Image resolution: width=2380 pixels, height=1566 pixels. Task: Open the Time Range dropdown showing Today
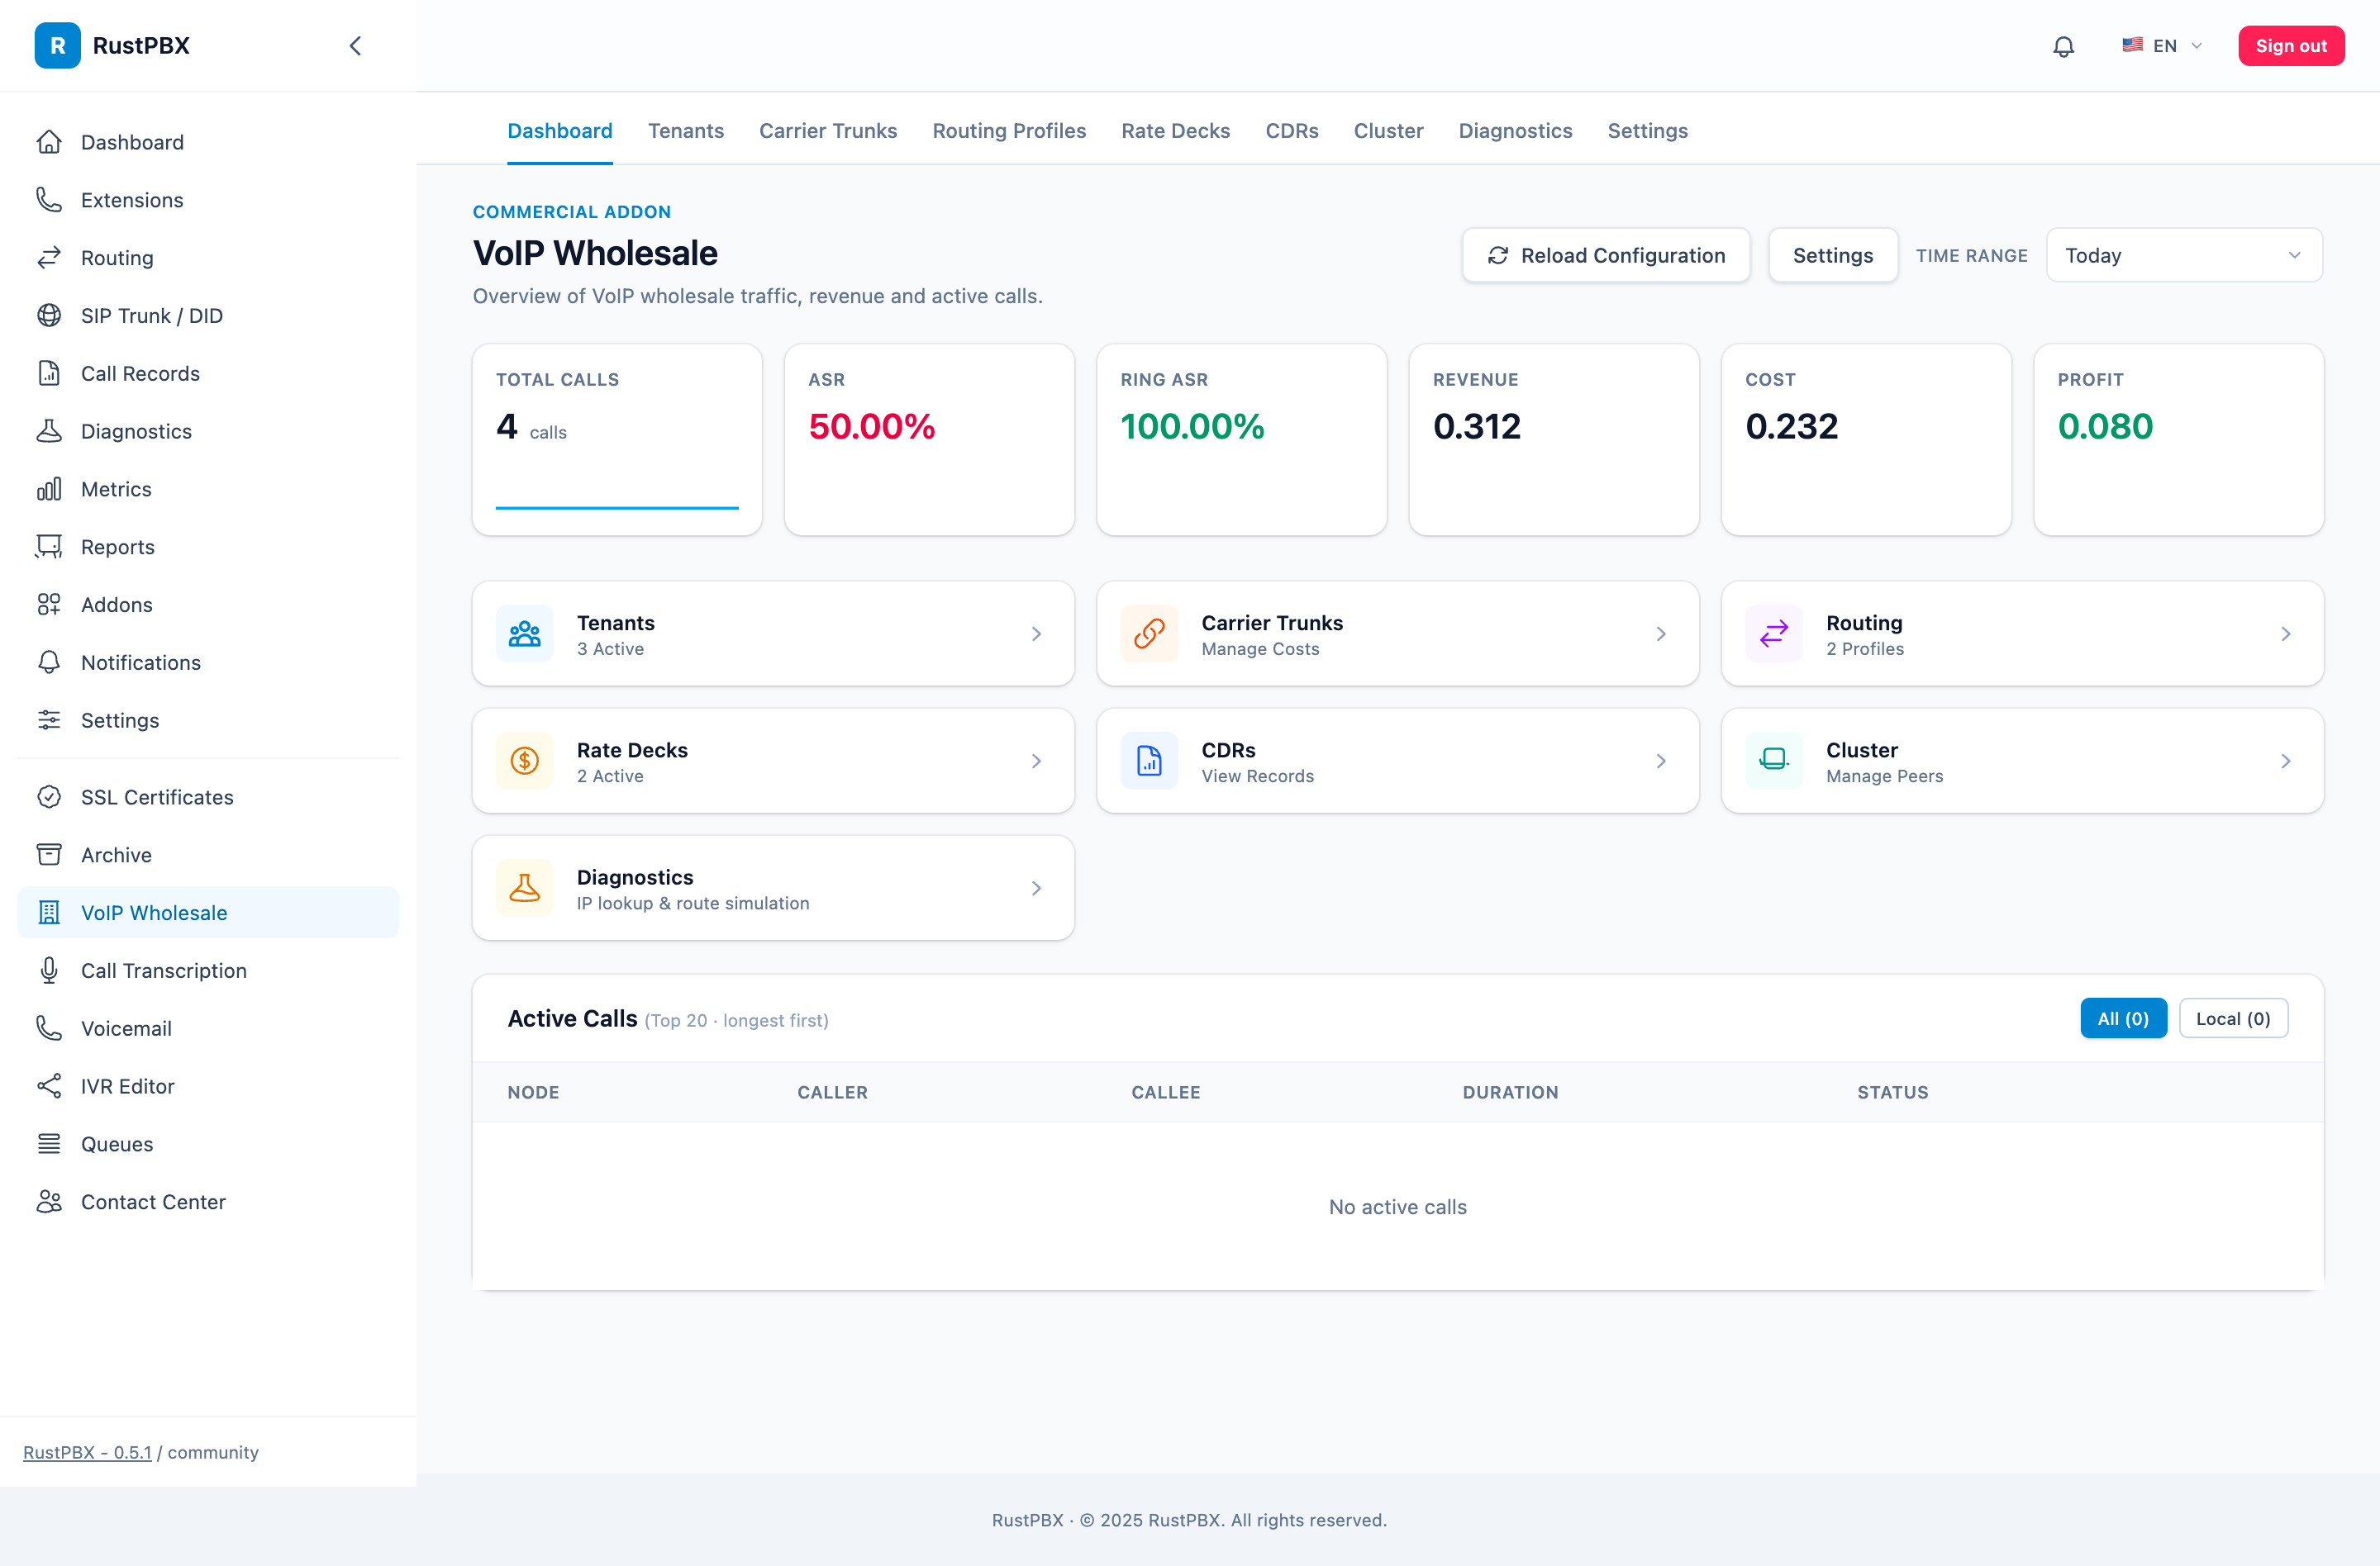[2184, 256]
